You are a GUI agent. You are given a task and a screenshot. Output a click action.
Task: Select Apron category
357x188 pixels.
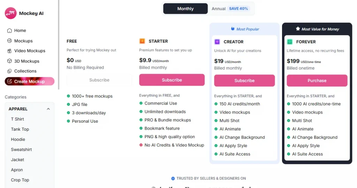point(17,170)
